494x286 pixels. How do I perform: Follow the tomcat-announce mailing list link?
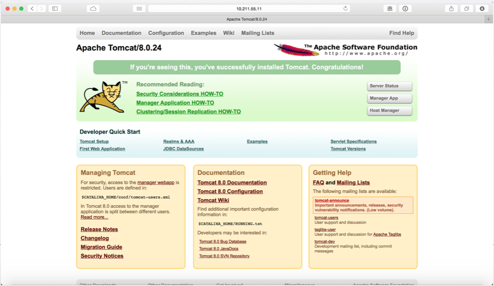tap(331, 201)
